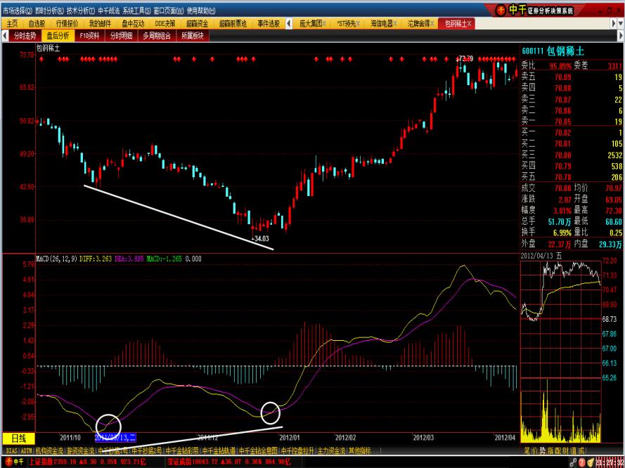Click the red diamond signal marker at chart top-left
Image resolution: width=625 pixels, height=468 pixels.
click(42, 60)
